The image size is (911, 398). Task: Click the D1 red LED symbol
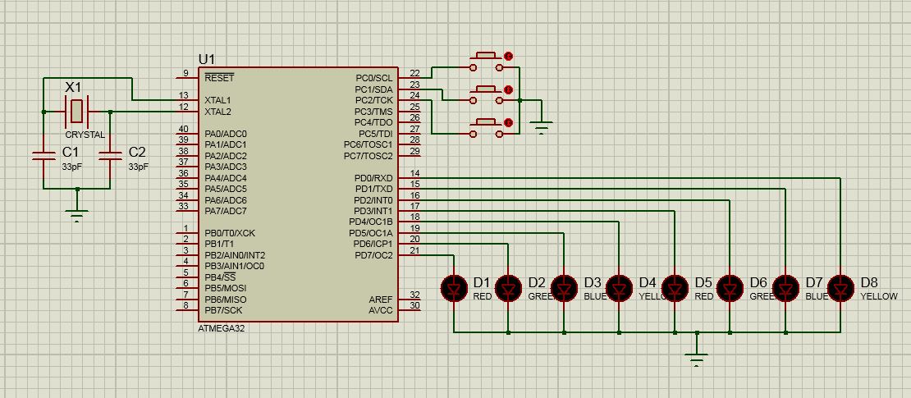click(455, 287)
